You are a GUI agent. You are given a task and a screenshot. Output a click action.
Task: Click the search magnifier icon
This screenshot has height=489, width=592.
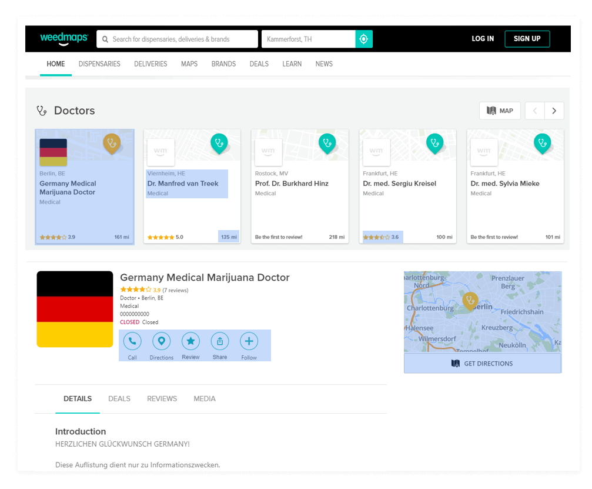click(105, 39)
